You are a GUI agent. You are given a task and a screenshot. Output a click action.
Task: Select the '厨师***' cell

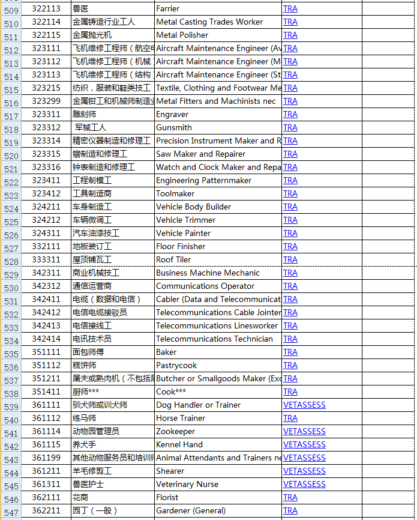113,392
